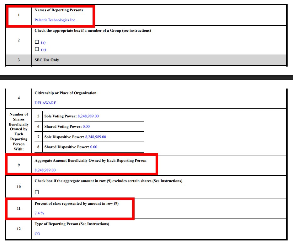The height and width of the screenshot is (243, 293).
Task: Click the 'Type of Reporting Person (See Instructions)' heading
Action: (x=72, y=224)
